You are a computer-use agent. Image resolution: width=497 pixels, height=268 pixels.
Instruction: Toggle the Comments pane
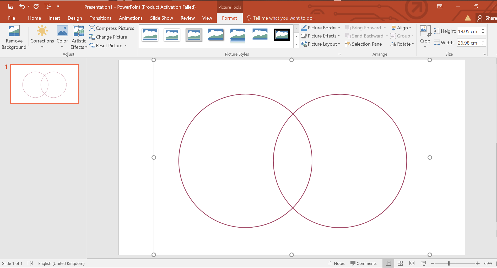(x=364, y=263)
